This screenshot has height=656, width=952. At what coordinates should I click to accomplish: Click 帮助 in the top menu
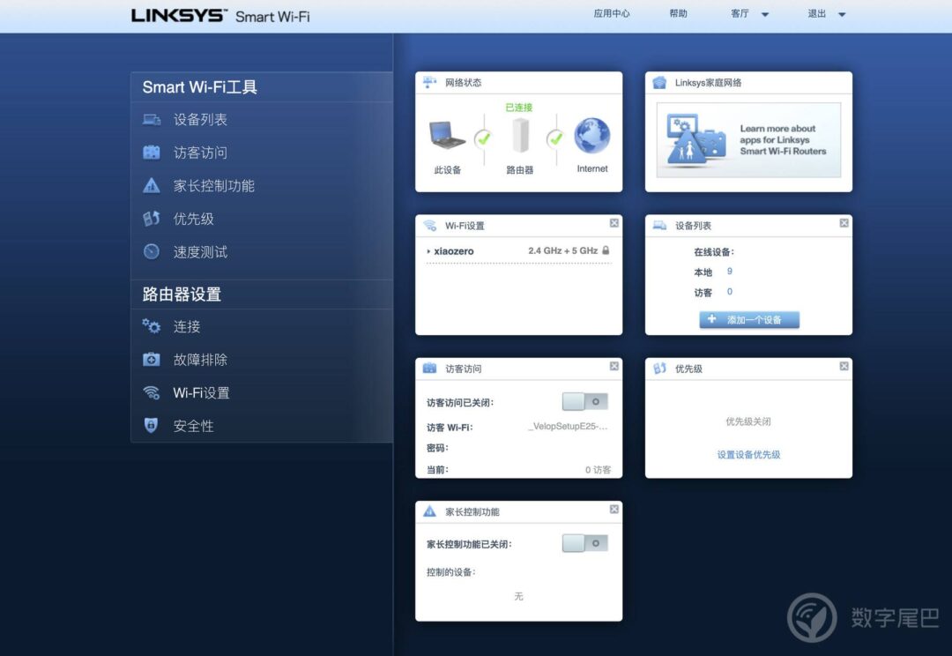click(678, 13)
